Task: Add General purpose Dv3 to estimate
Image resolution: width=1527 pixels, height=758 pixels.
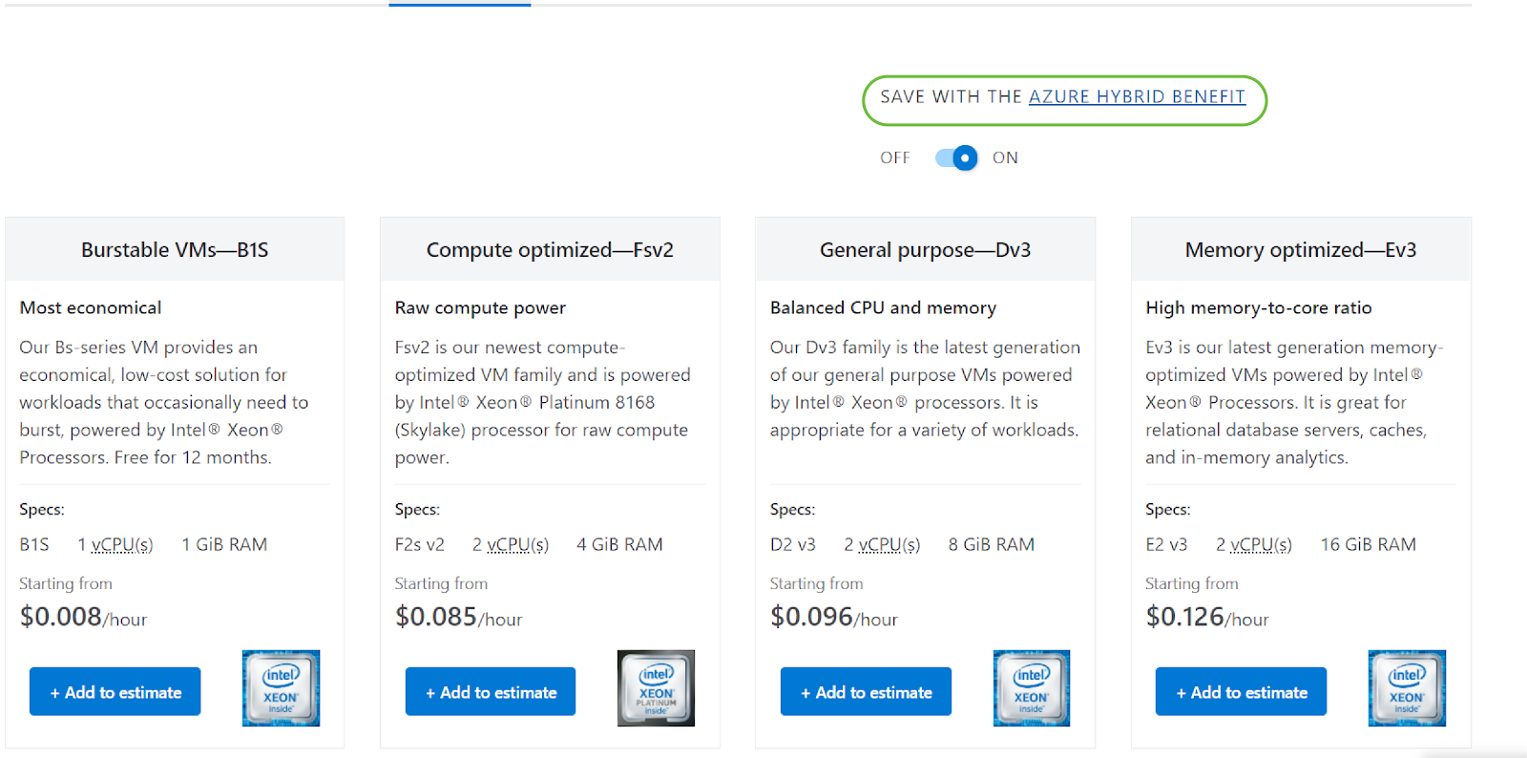Action: pos(866,691)
